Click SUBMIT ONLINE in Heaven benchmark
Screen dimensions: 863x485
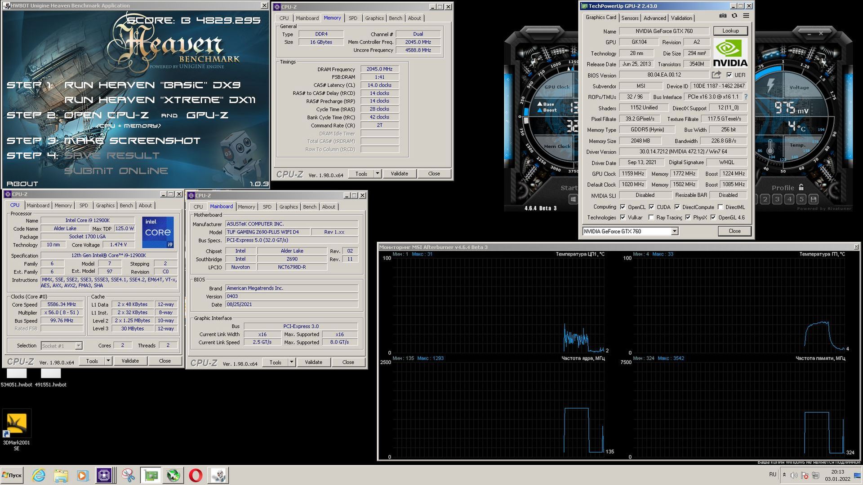coord(116,171)
